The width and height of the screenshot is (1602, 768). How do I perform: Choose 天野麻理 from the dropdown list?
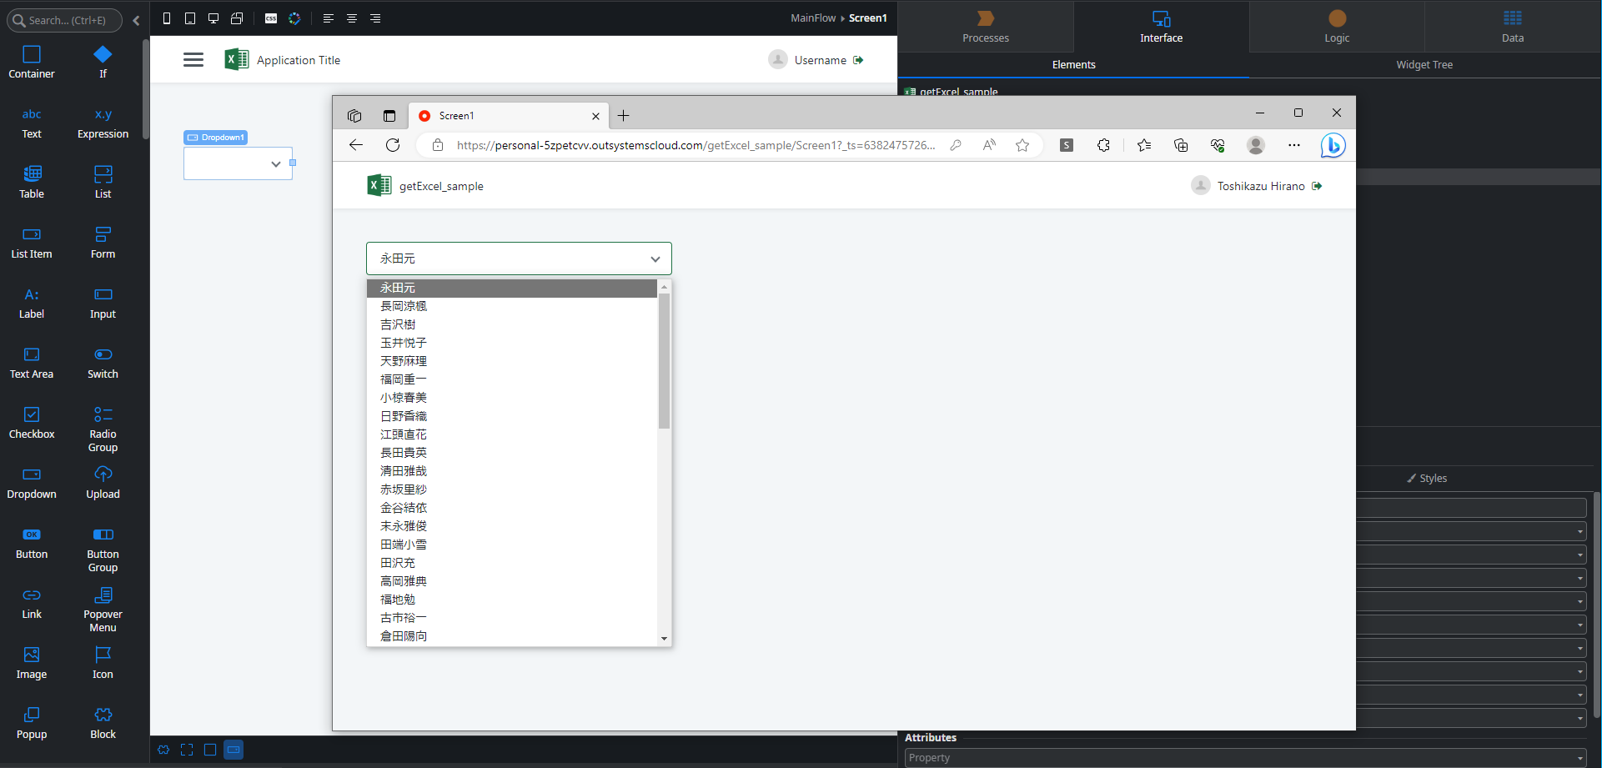(x=404, y=361)
